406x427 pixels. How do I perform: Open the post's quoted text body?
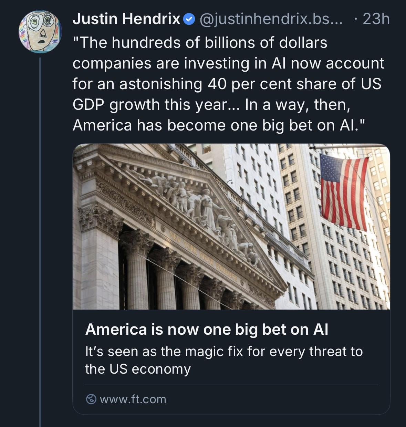(x=227, y=84)
